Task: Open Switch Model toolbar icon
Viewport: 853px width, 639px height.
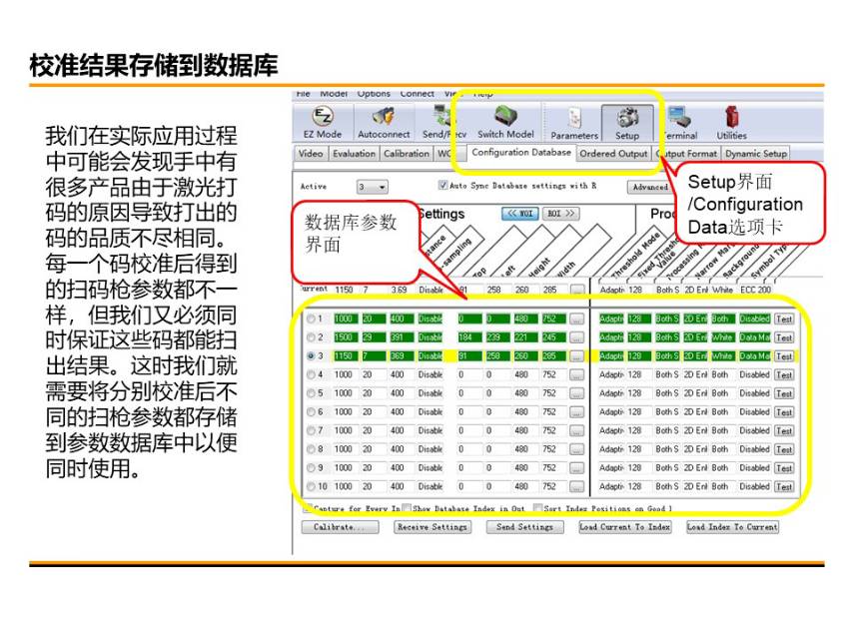Action: 505,123
